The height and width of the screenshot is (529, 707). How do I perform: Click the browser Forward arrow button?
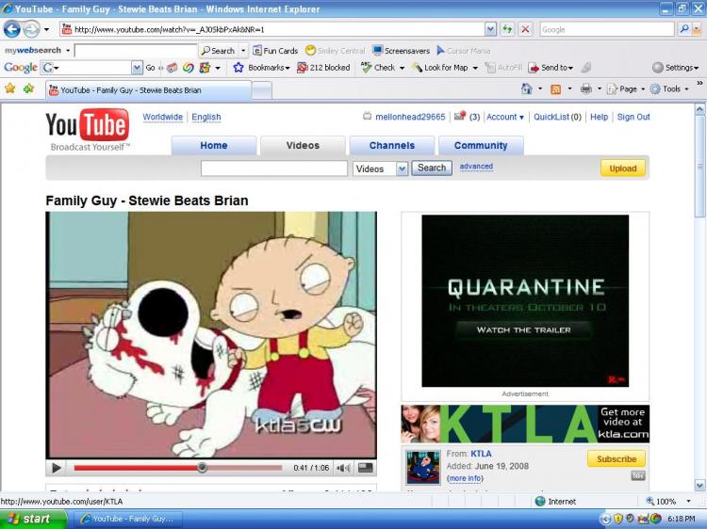point(31,30)
